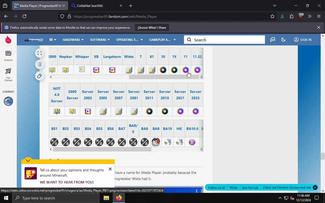
Task: Expand the SOFTWARE menu
Action: [x=100, y=40]
